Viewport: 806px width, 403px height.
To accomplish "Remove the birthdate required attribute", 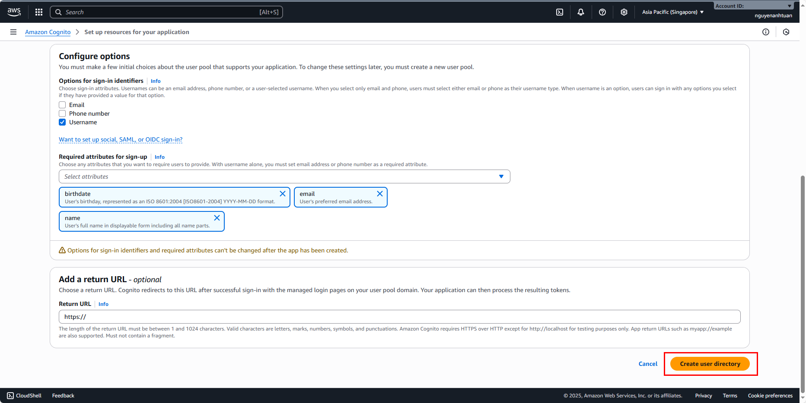I will point(283,194).
